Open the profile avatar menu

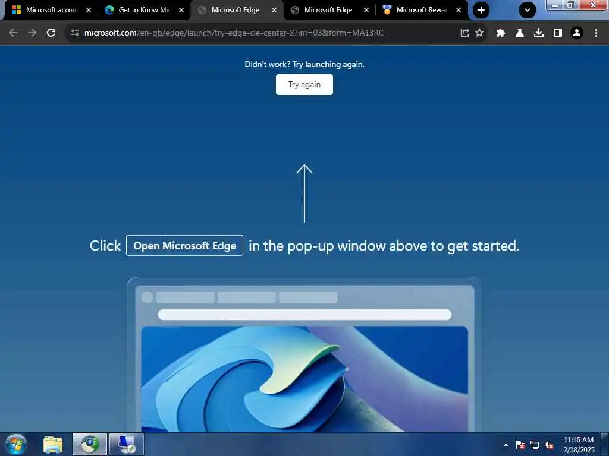coord(577,33)
